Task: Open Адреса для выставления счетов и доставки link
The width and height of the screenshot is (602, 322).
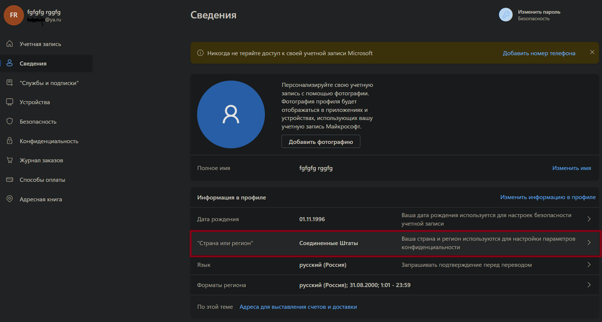Action: [298, 306]
